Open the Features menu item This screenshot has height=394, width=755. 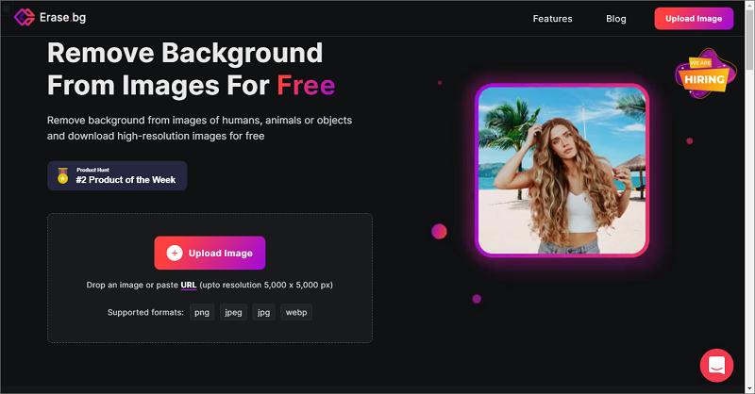[552, 19]
